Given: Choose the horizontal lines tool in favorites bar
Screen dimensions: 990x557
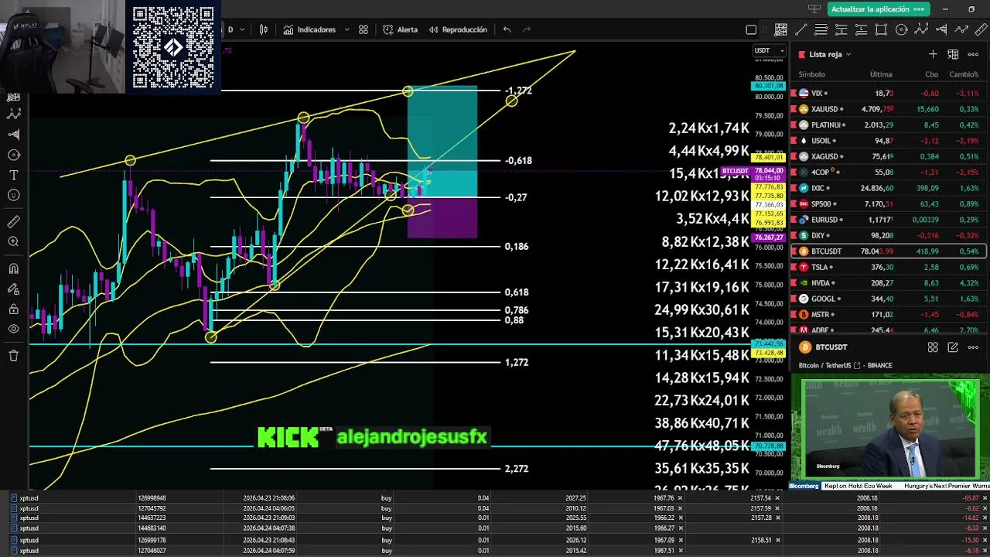Looking at the screenshot, I should (821, 29).
